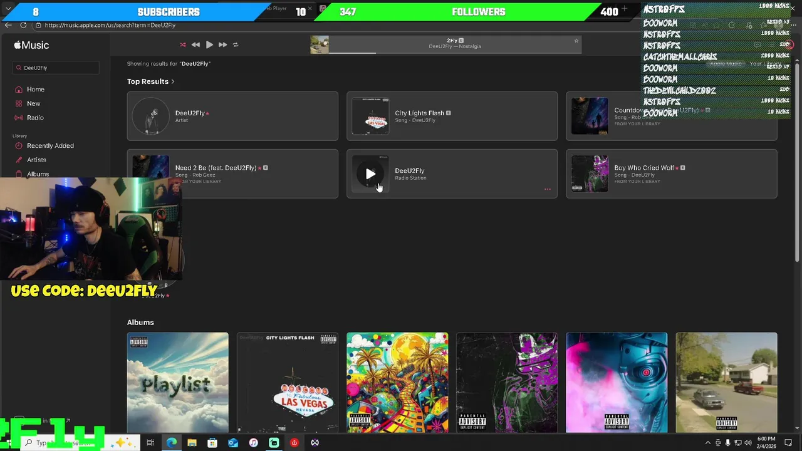
Task: Expand Top Results with the chevron
Action: (173, 81)
